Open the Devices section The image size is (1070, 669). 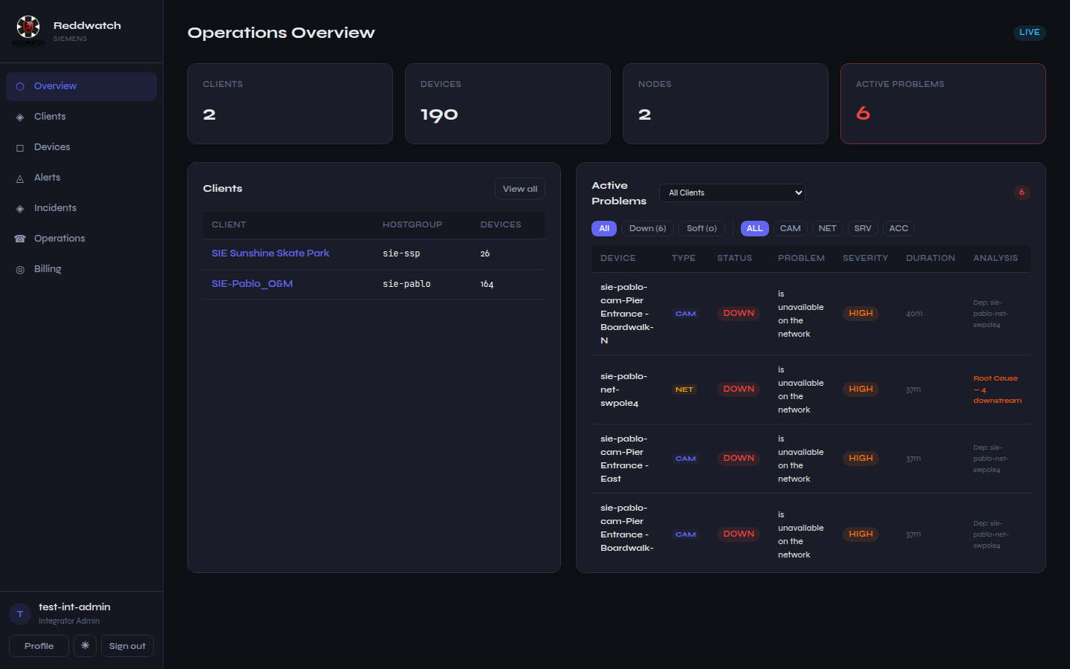pyautogui.click(x=81, y=147)
